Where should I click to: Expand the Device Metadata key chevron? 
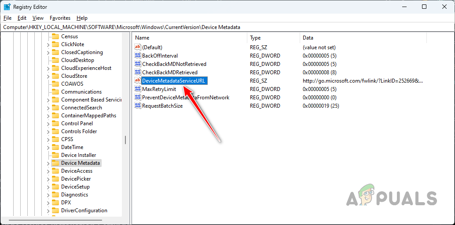click(x=48, y=163)
